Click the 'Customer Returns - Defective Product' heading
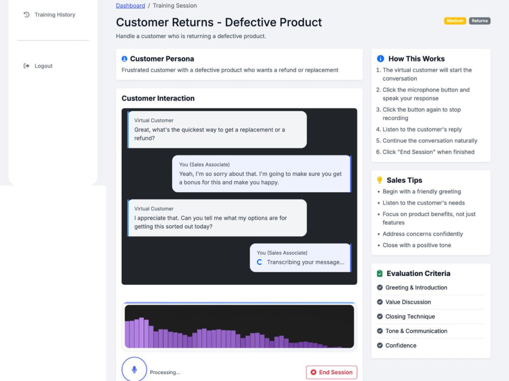The image size is (509, 381). click(219, 22)
